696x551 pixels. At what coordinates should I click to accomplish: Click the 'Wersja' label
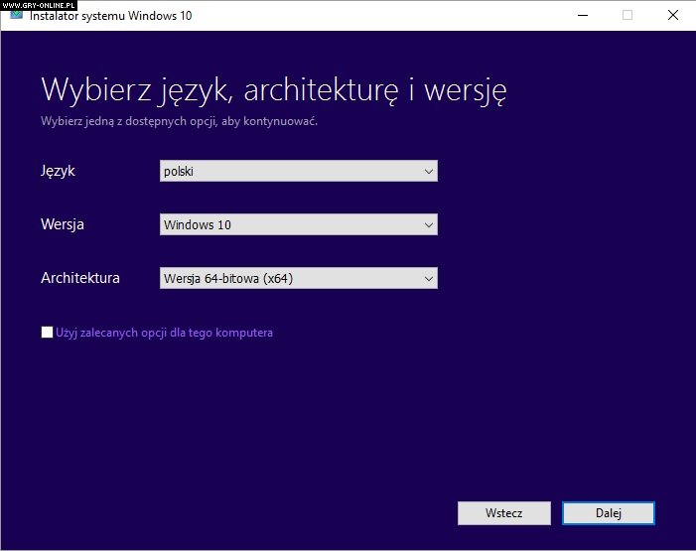[x=63, y=224]
